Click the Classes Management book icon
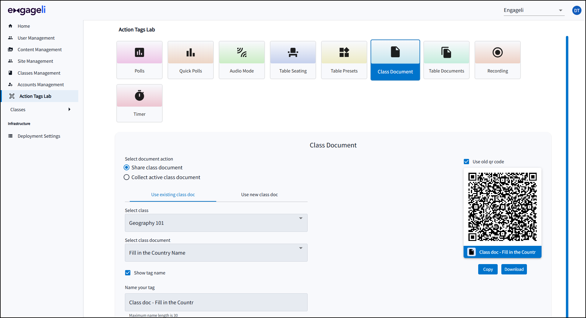 point(10,73)
